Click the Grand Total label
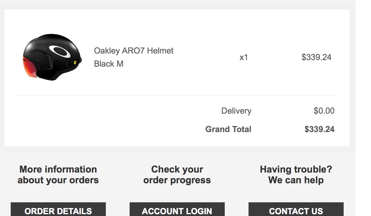 click(x=228, y=129)
